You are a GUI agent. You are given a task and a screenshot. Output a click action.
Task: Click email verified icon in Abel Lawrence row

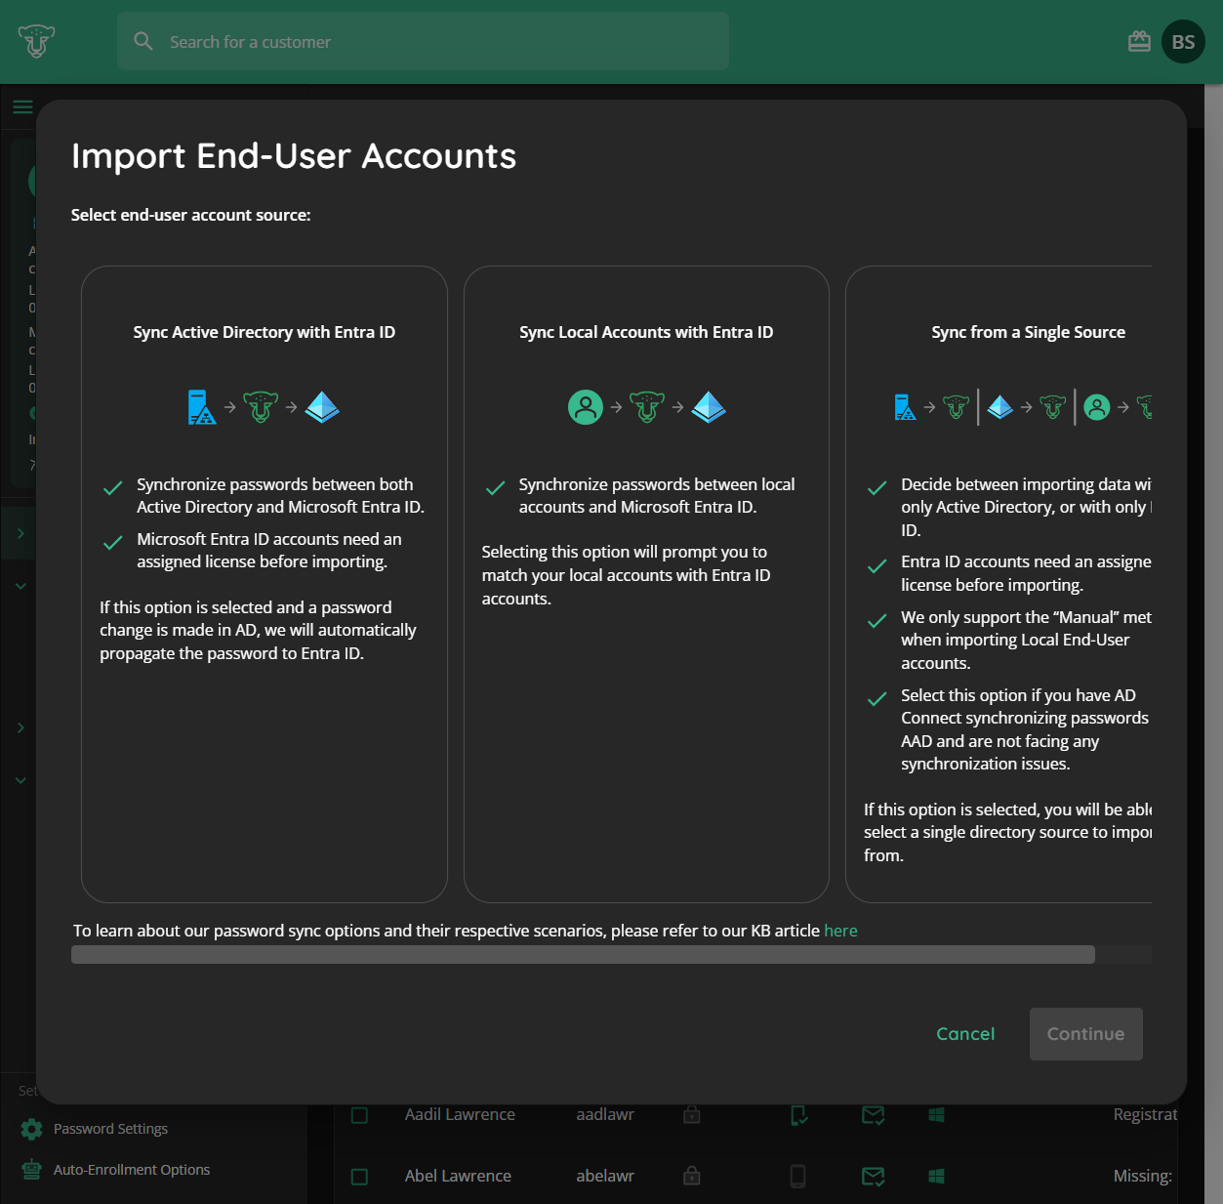[874, 1177]
